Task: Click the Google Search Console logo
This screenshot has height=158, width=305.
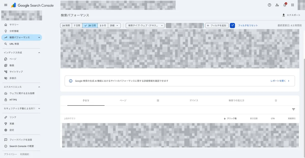Action: tap(32, 5)
